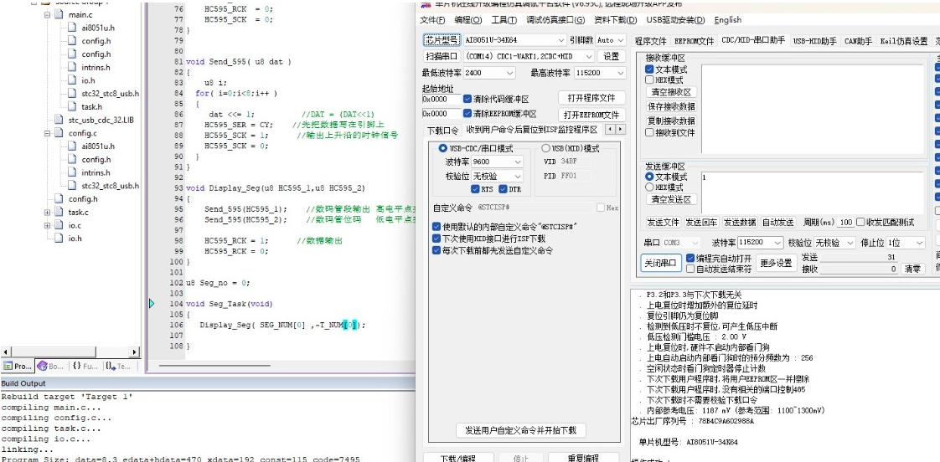Click the task.h header file icon
Image resolution: width=940 pixels, height=462 pixels.
coord(72,106)
